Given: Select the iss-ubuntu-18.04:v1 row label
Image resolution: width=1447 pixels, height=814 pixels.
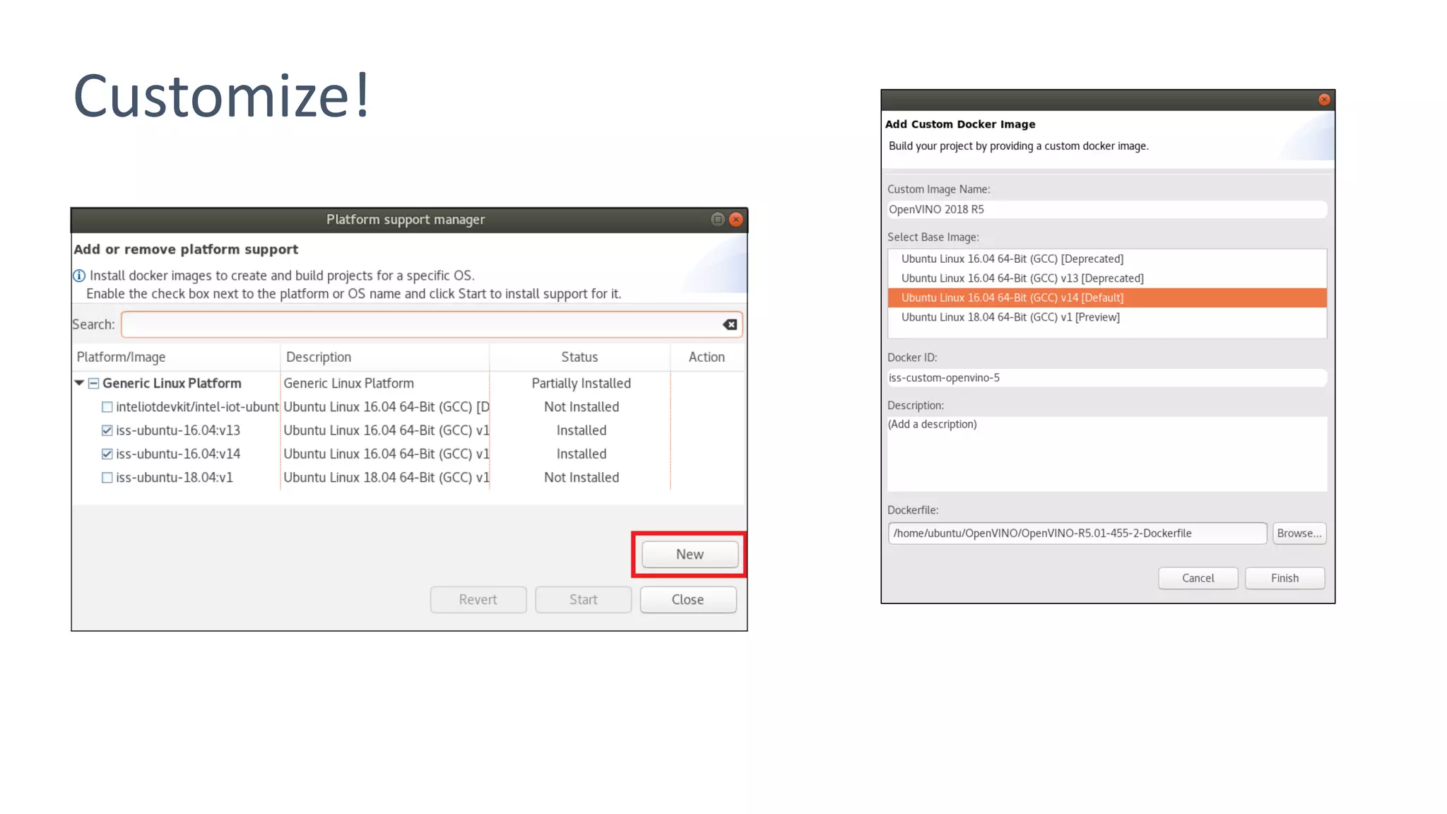Looking at the screenshot, I should (175, 478).
